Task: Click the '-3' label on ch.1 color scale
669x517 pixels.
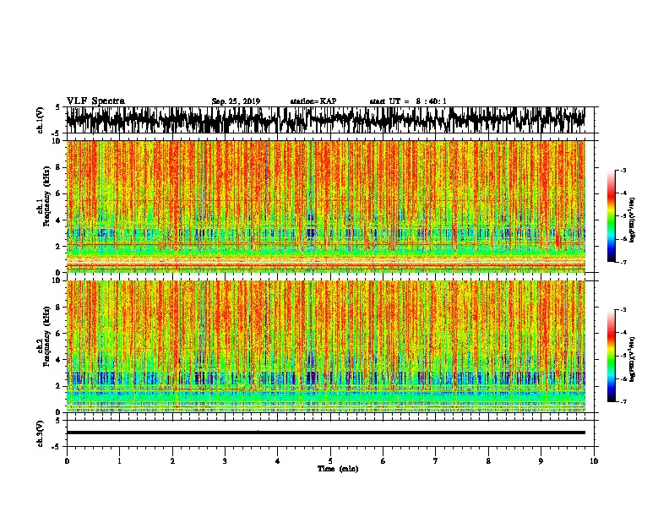Action: point(623,171)
